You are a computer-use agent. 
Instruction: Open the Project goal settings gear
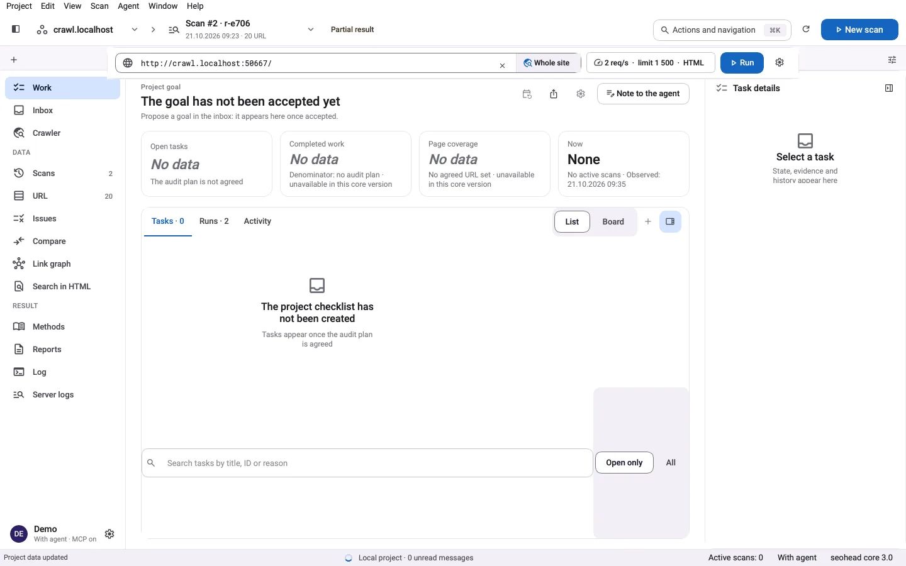(581, 94)
